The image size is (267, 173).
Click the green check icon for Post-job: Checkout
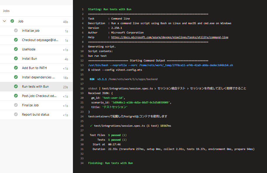tap(16, 96)
